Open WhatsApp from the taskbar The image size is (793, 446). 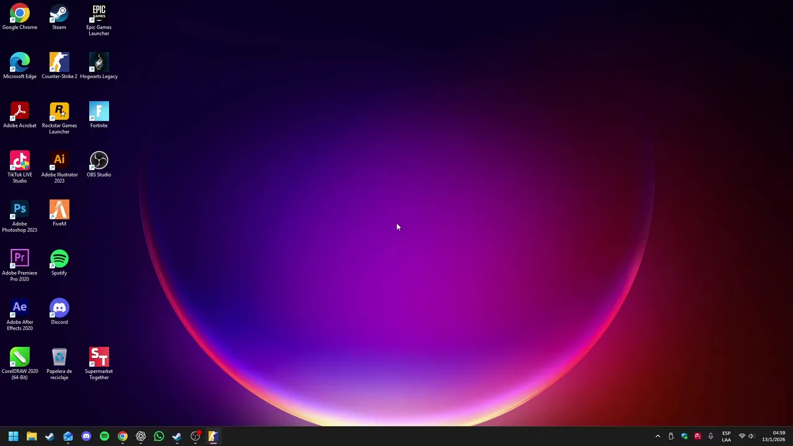(159, 436)
